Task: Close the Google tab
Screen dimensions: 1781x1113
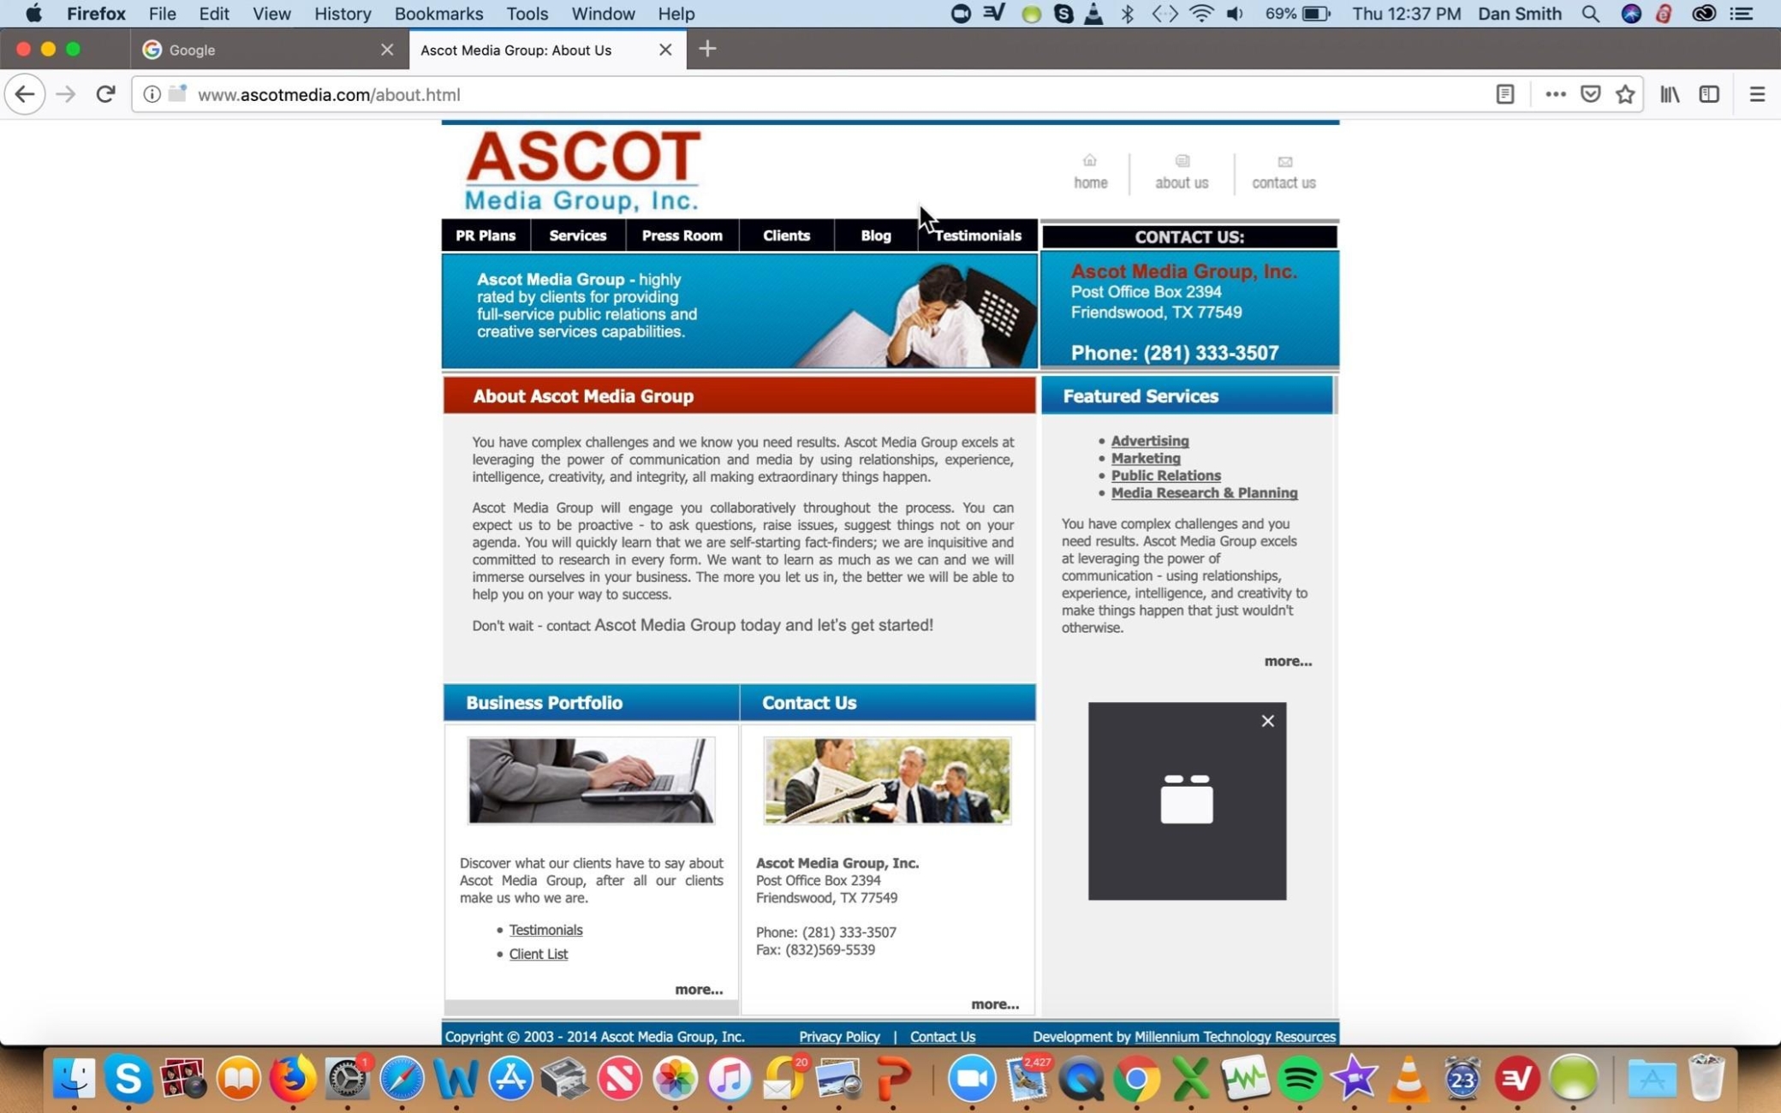Action: coord(387,50)
